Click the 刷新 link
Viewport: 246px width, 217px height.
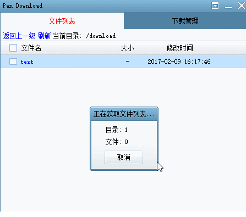[44, 36]
